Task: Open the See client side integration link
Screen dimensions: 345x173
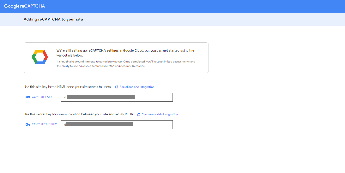Action: (x=137, y=87)
